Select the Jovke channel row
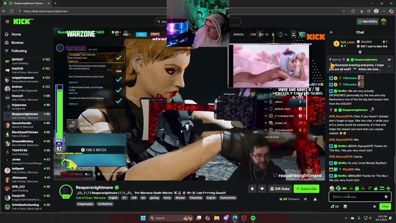Image resolution: width=396 pixels, height=223 pixels. (27, 161)
